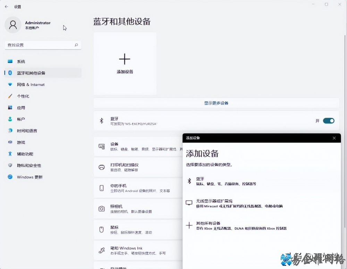The height and width of the screenshot is (269, 347).
Task: Click the back arrow in Settings
Action: [x=6, y=7]
